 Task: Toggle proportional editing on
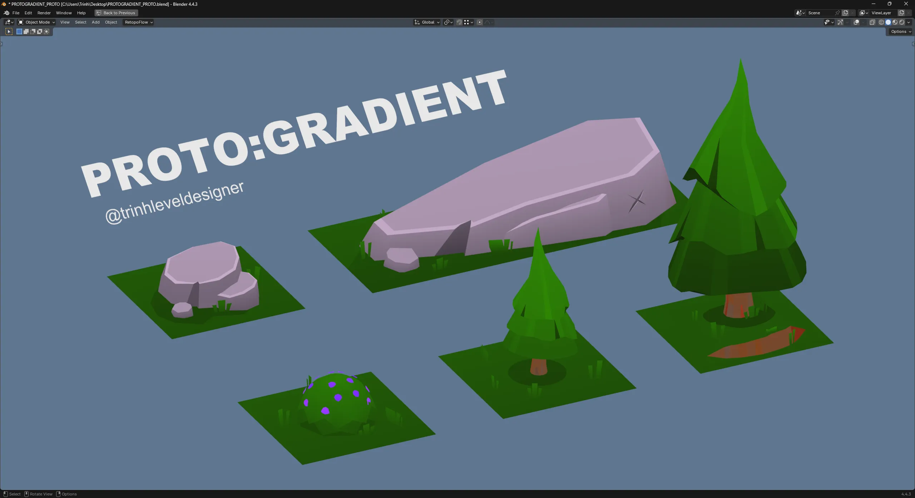480,22
